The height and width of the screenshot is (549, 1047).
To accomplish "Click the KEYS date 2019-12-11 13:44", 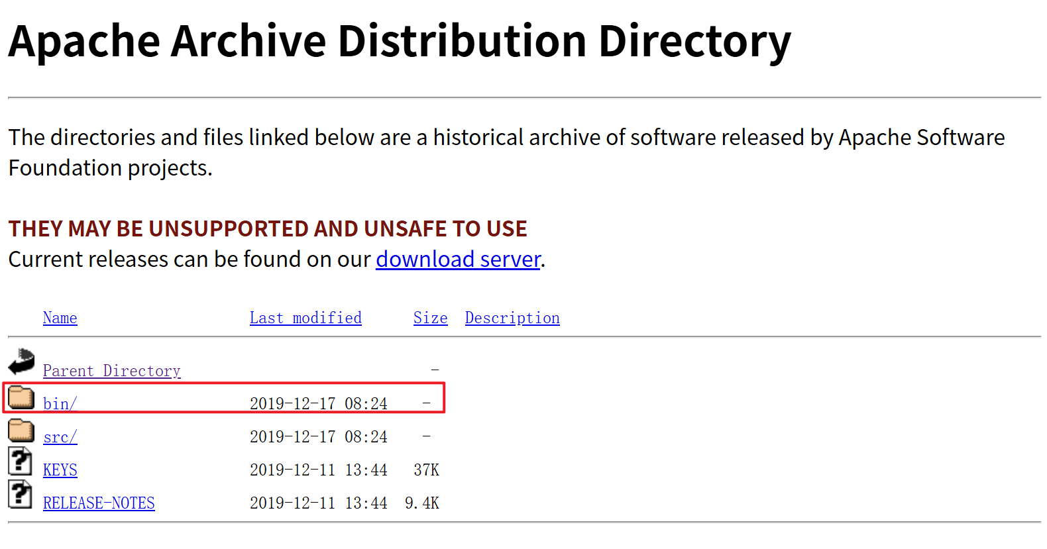I will point(319,470).
